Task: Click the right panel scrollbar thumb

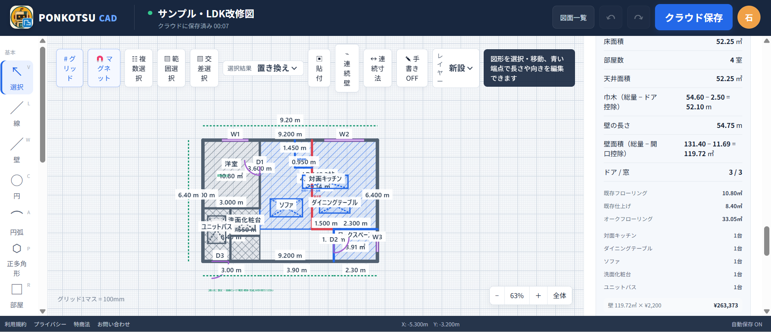Action: 767,241
